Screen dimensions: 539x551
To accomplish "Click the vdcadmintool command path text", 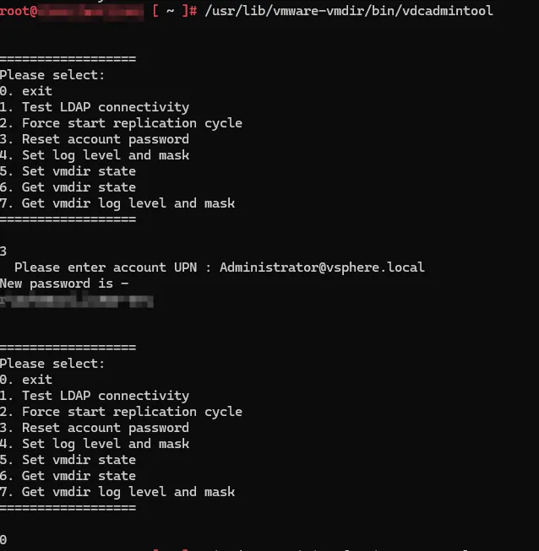I will 349,11.
